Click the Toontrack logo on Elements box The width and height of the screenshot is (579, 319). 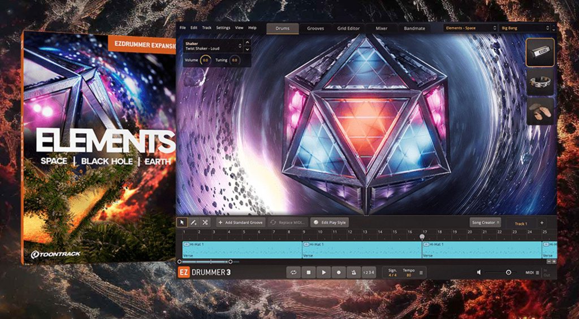55,254
